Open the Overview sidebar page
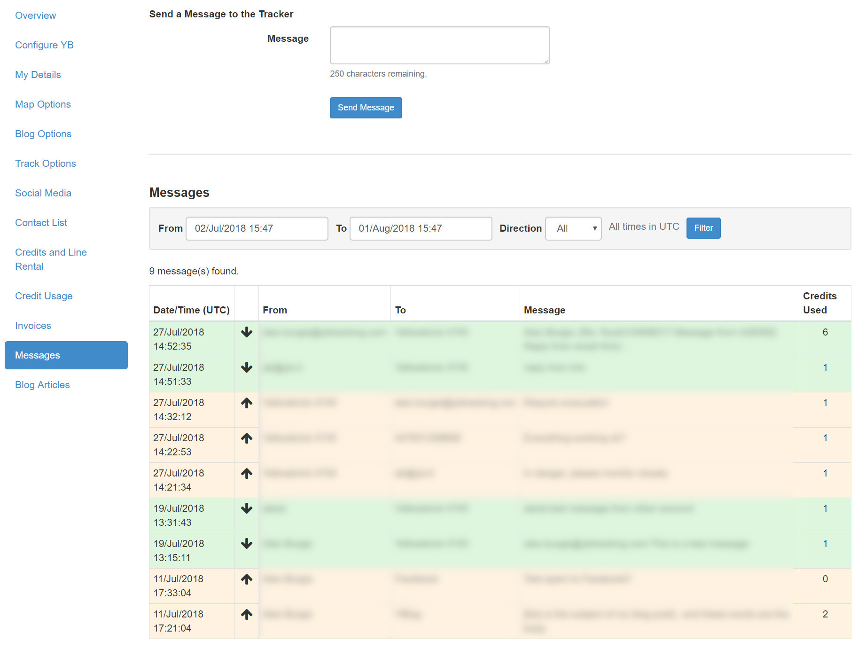Viewport: 858px width, 648px height. coord(35,16)
